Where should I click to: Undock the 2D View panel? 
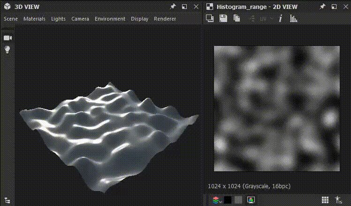point(334,7)
